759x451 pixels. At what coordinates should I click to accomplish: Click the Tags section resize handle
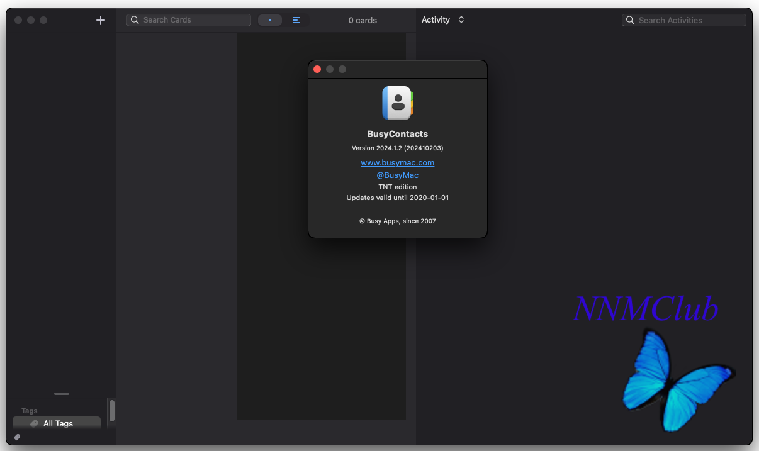pos(62,394)
